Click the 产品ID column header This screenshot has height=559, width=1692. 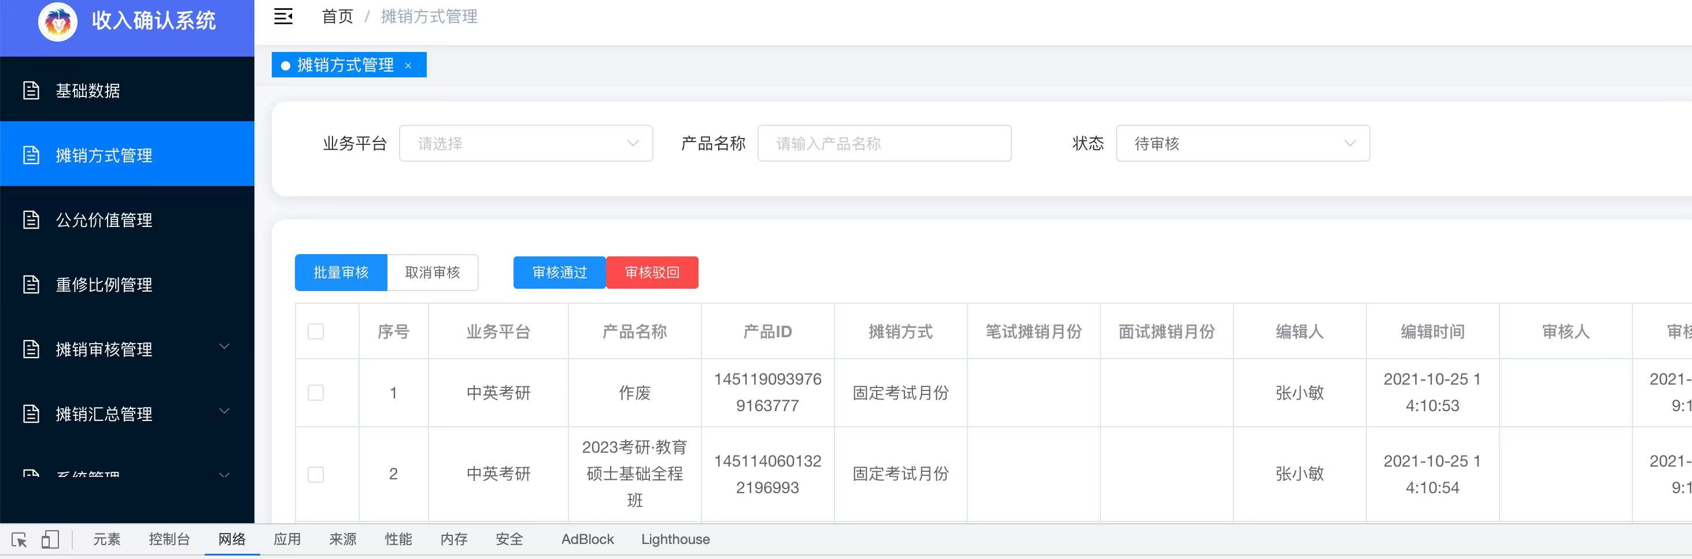pos(768,332)
